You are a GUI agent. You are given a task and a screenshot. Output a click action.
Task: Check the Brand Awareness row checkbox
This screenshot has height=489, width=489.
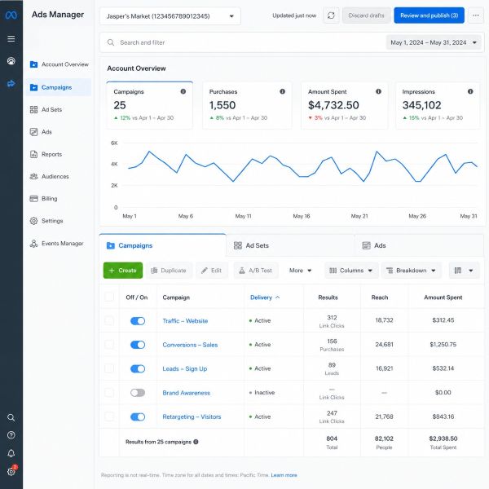(109, 392)
